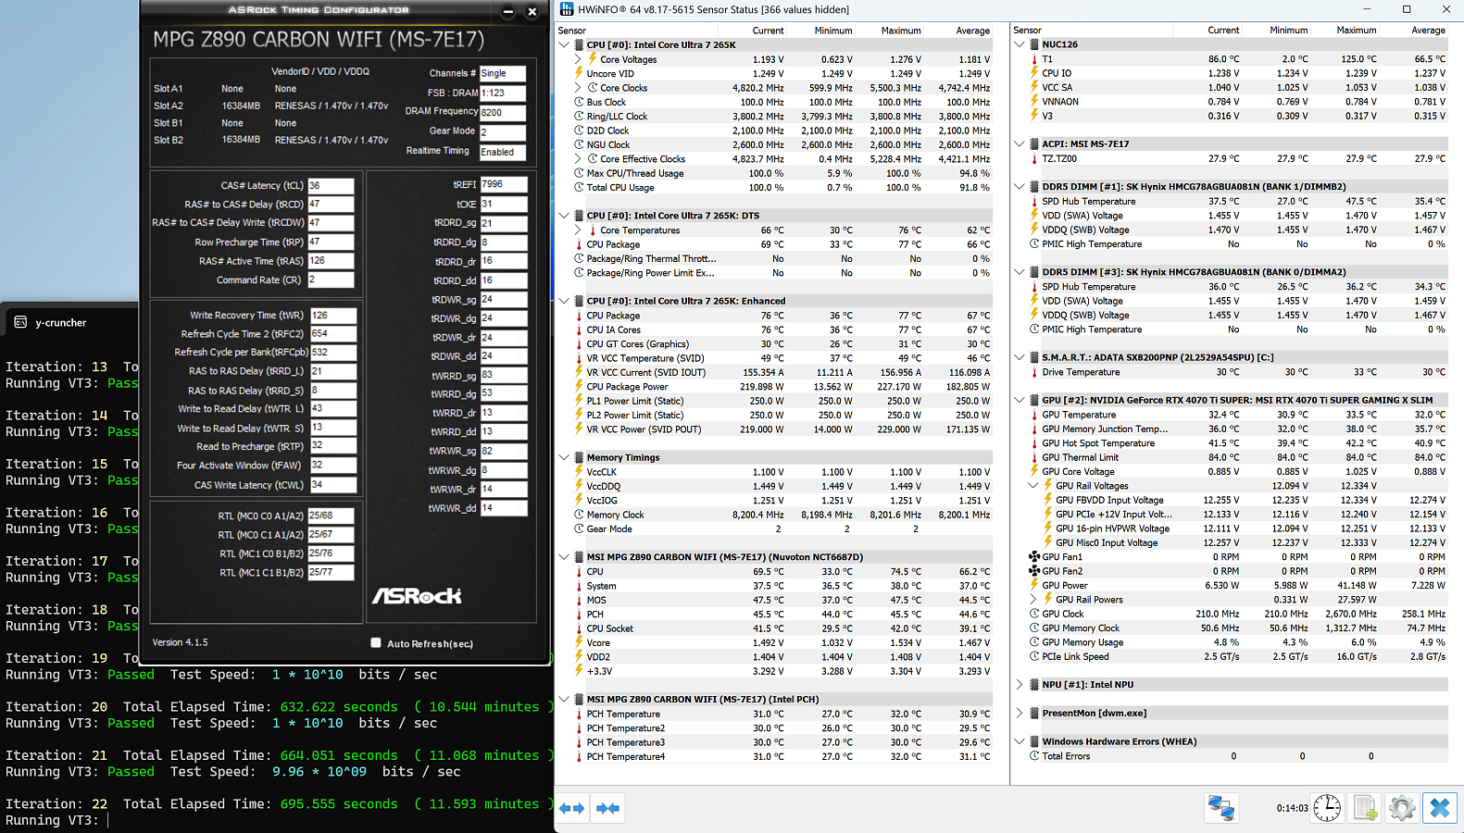
Task: Expand Core Voltages sensor subgroup
Action: pos(579,59)
